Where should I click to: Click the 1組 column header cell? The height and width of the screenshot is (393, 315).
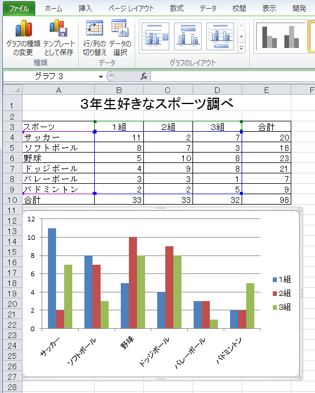pos(119,127)
